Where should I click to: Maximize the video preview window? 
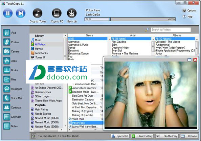tap(189, 60)
